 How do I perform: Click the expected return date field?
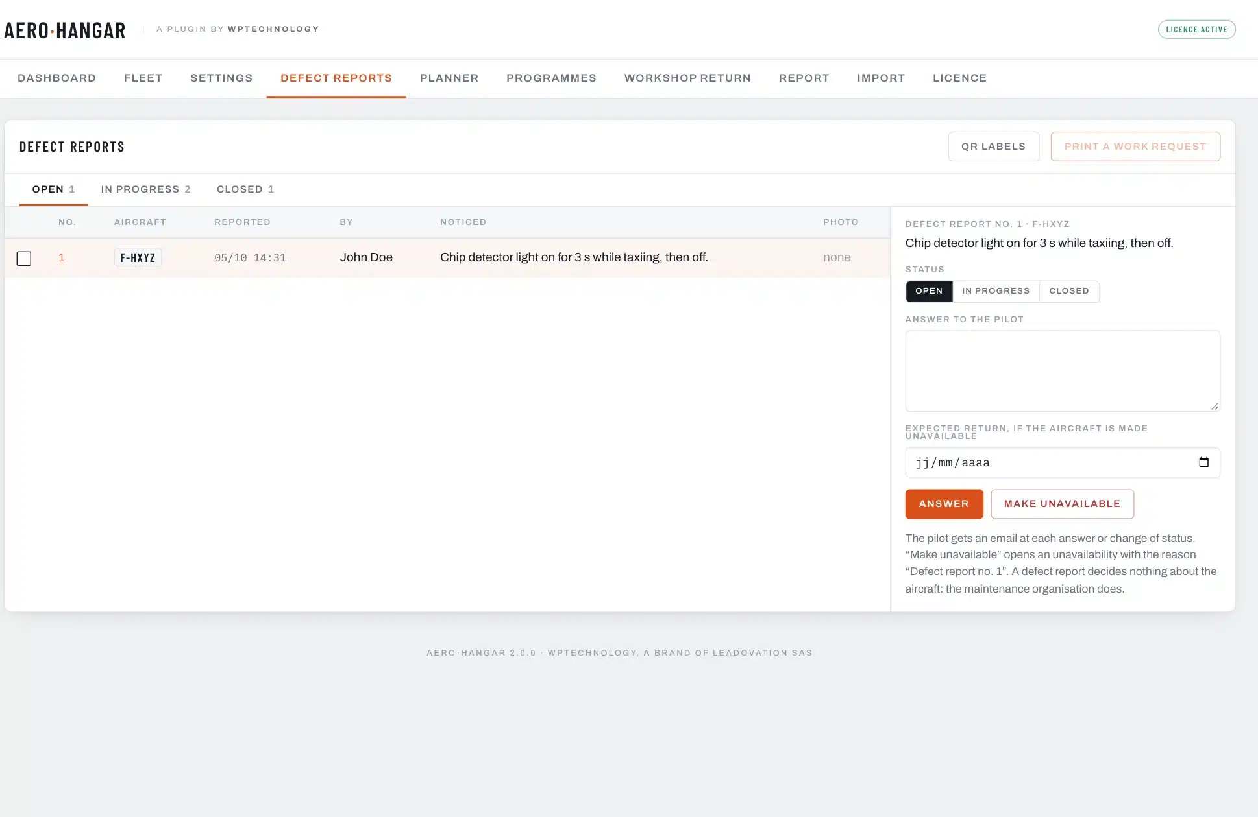coord(1063,463)
